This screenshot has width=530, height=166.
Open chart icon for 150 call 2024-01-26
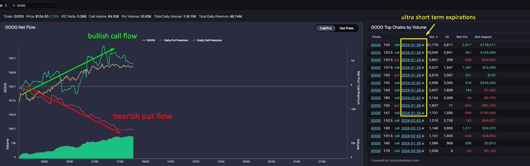click(x=423, y=90)
